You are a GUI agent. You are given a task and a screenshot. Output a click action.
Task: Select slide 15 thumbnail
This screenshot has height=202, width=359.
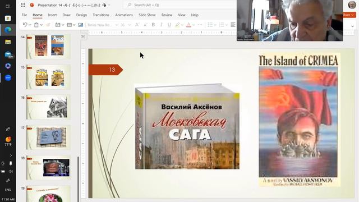click(x=49, y=77)
